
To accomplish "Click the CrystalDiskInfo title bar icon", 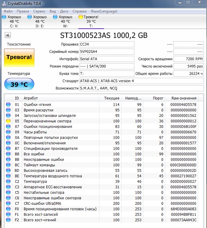I will pyautogui.click(x=4, y=3).
